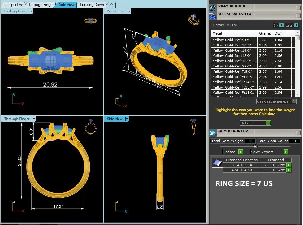This screenshot has height=225, width=303.
Task: Click the Save Report button
Action: pyautogui.click(x=269, y=152)
